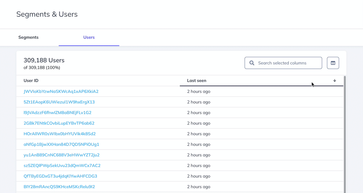This screenshot has height=193, width=363.
Task: Open user yu1AnB89CnNC688V3eHWwYZT2ju2
Action: pyautogui.click(x=61, y=155)
